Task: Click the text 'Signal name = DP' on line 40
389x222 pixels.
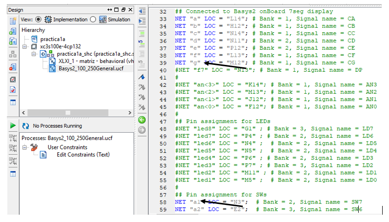Action: tap(333, 70)
